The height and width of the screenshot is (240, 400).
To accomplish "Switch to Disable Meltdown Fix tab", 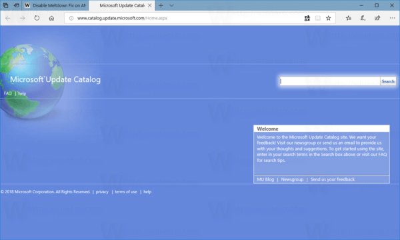I will (55, 5).
